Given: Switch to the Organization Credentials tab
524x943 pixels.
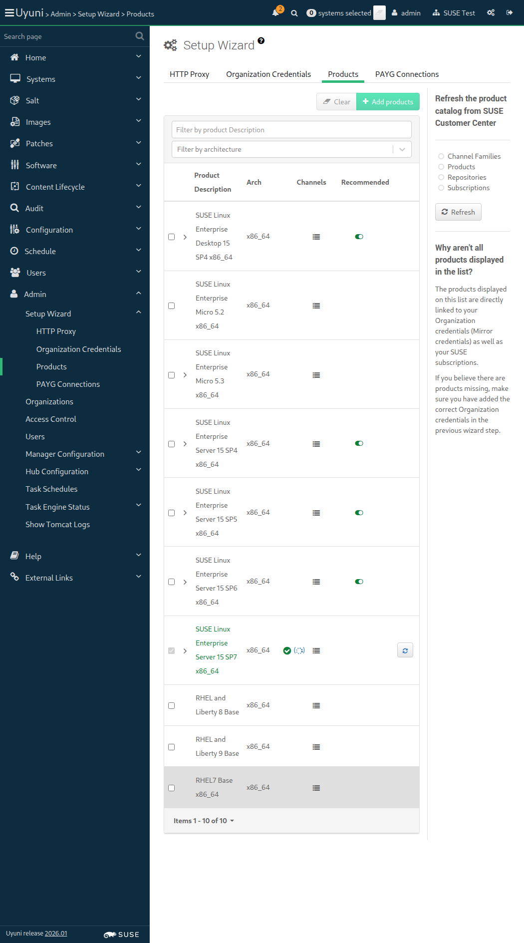Looking at the screenshot, I should pos(268,74).
